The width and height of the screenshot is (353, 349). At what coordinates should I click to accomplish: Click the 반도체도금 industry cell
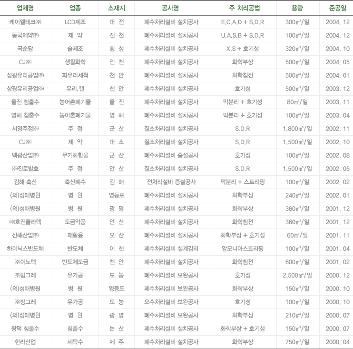[75, 261]
